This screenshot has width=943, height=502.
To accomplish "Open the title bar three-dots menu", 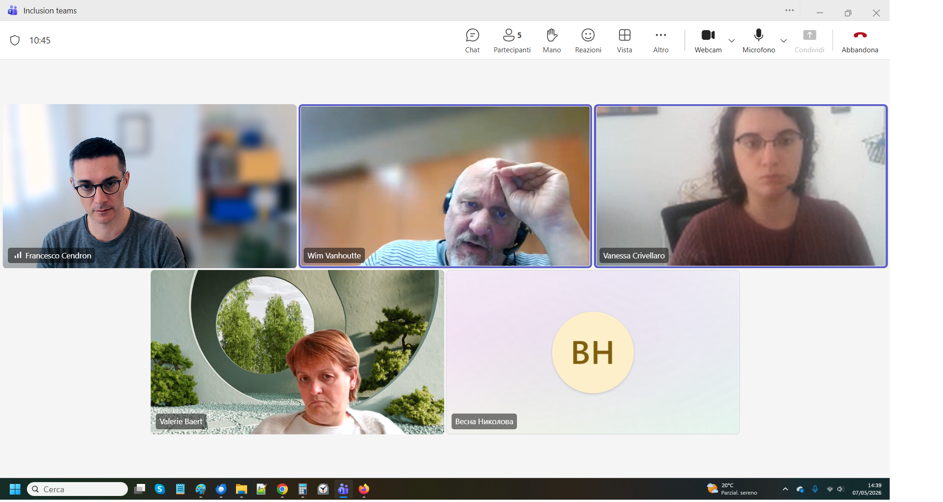I will pyautogui.click(x=790, y=10).
